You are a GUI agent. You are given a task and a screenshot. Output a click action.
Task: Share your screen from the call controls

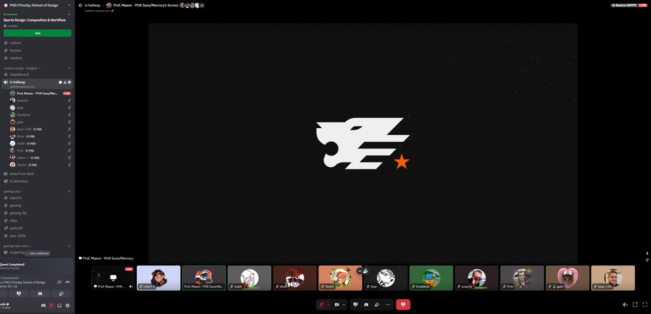356,305
